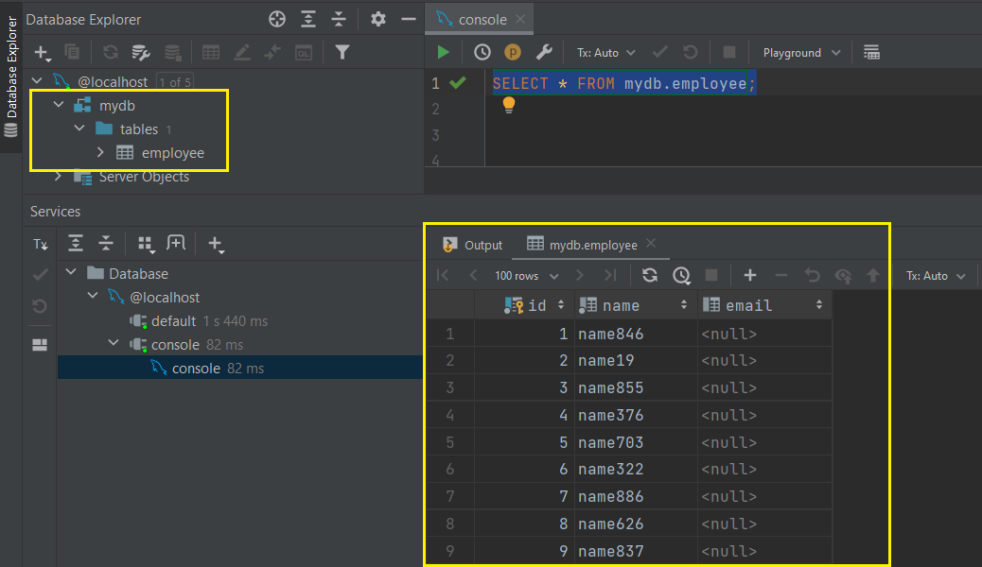Click the Open in New Tab Services icon
Screen dimensions: 982x567
coord(176,243)
